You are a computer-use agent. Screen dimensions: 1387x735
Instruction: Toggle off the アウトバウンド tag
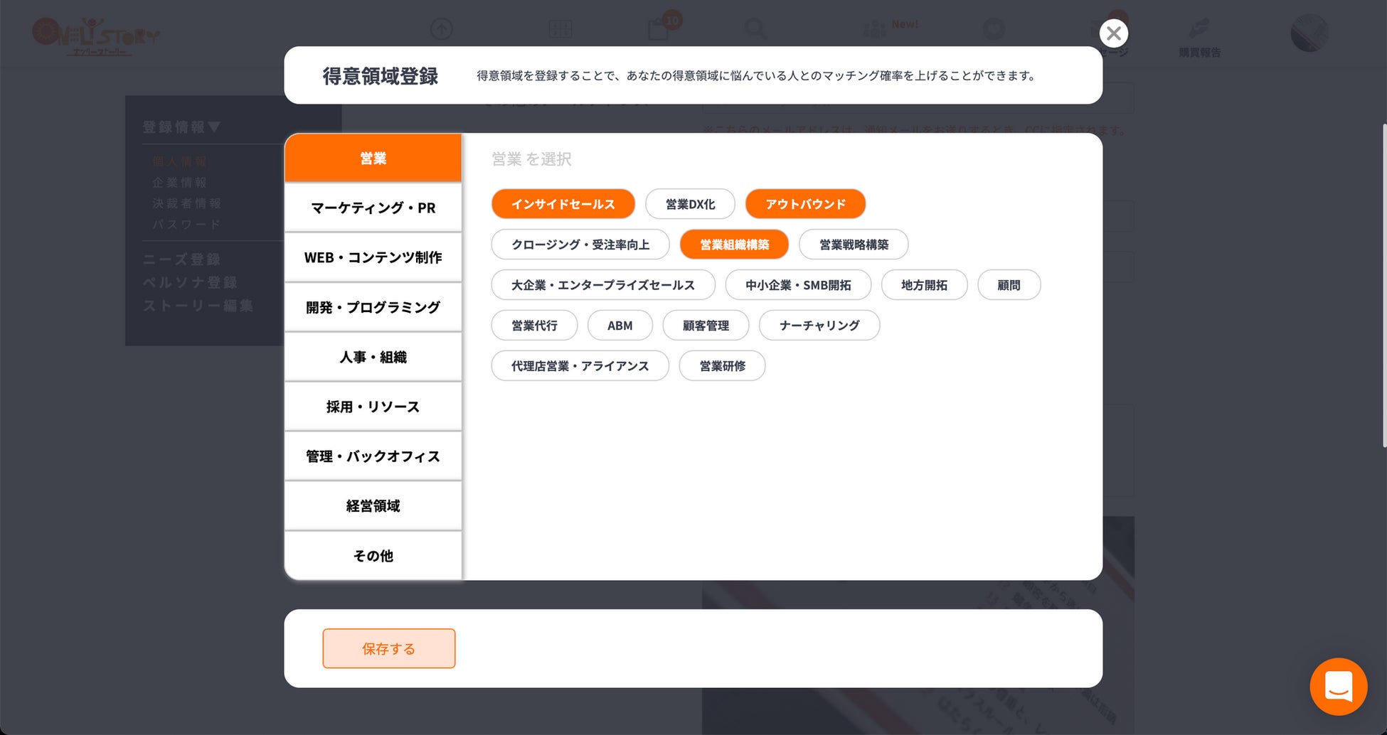coord(805,204)
